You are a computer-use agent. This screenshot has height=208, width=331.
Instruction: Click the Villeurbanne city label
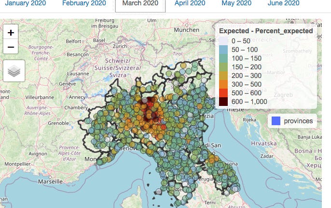40,97
